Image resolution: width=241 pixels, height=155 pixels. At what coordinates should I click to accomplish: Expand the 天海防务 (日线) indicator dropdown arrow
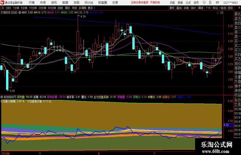20,13
